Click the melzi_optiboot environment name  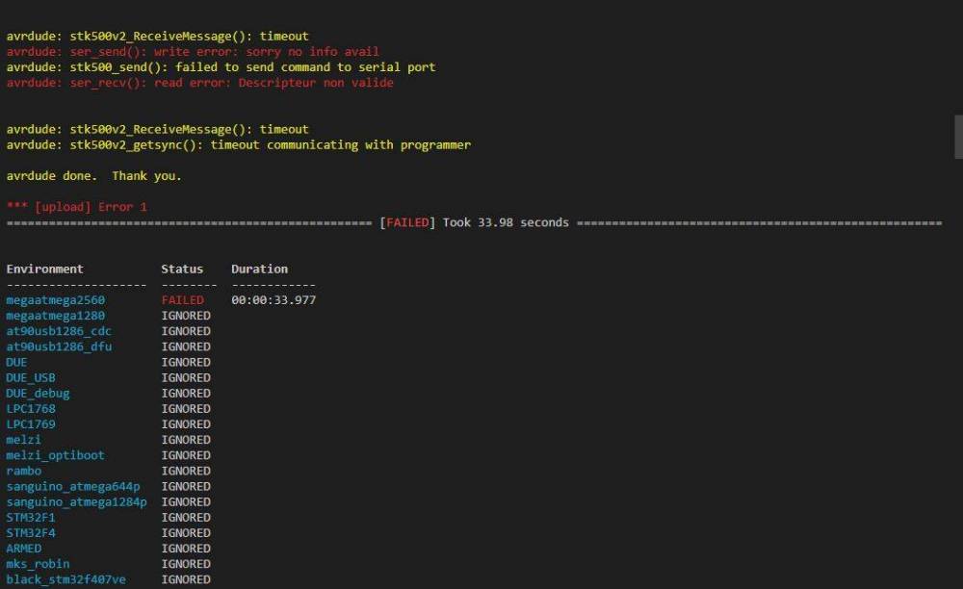[x=56, y=455]
